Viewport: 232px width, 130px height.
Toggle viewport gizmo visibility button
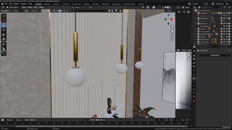point(148,7)
